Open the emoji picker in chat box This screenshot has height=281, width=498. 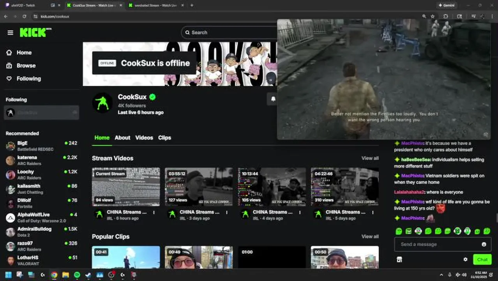[484, 244]
